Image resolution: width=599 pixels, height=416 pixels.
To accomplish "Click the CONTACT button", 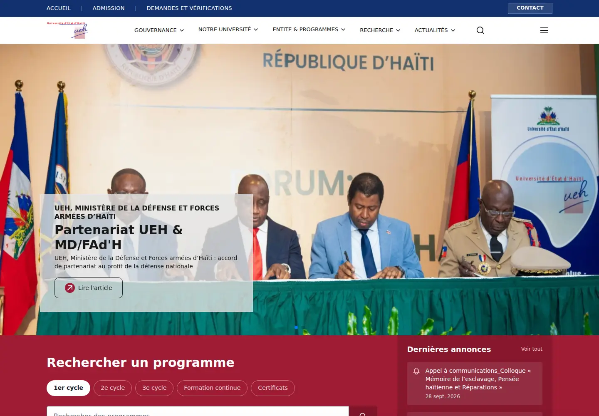I will (x=530, y=8).
